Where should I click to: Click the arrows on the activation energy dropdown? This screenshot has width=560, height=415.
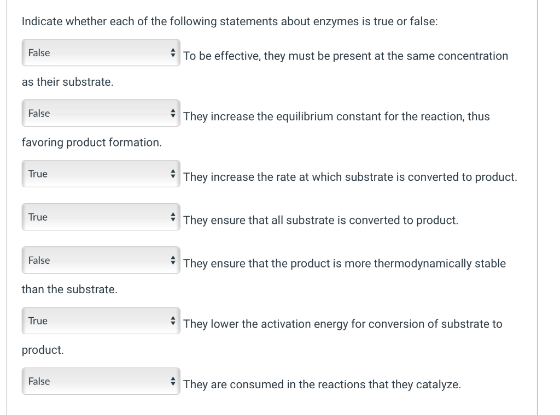173,321
